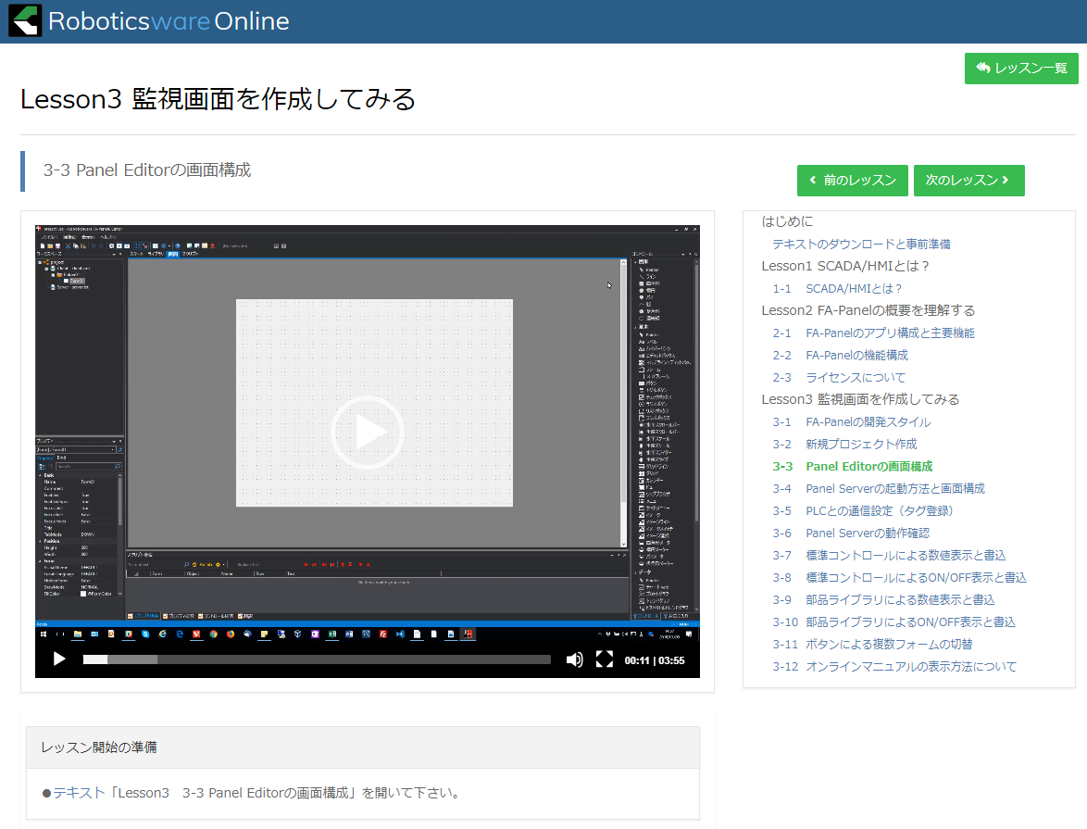Image resolution: width=1087 pixels, height=829 pixels.
Task: Toggle fullscreen mode for the video
Action: pyautogui.click(x=605, y=659)
